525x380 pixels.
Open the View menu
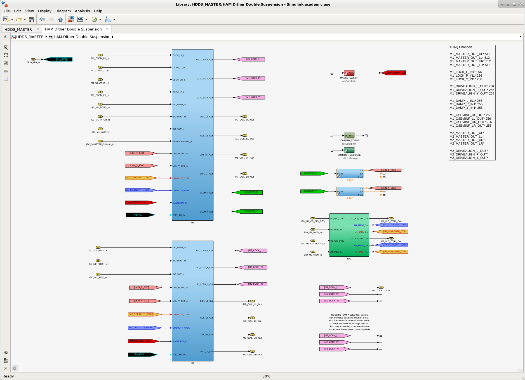click(29, 11)
